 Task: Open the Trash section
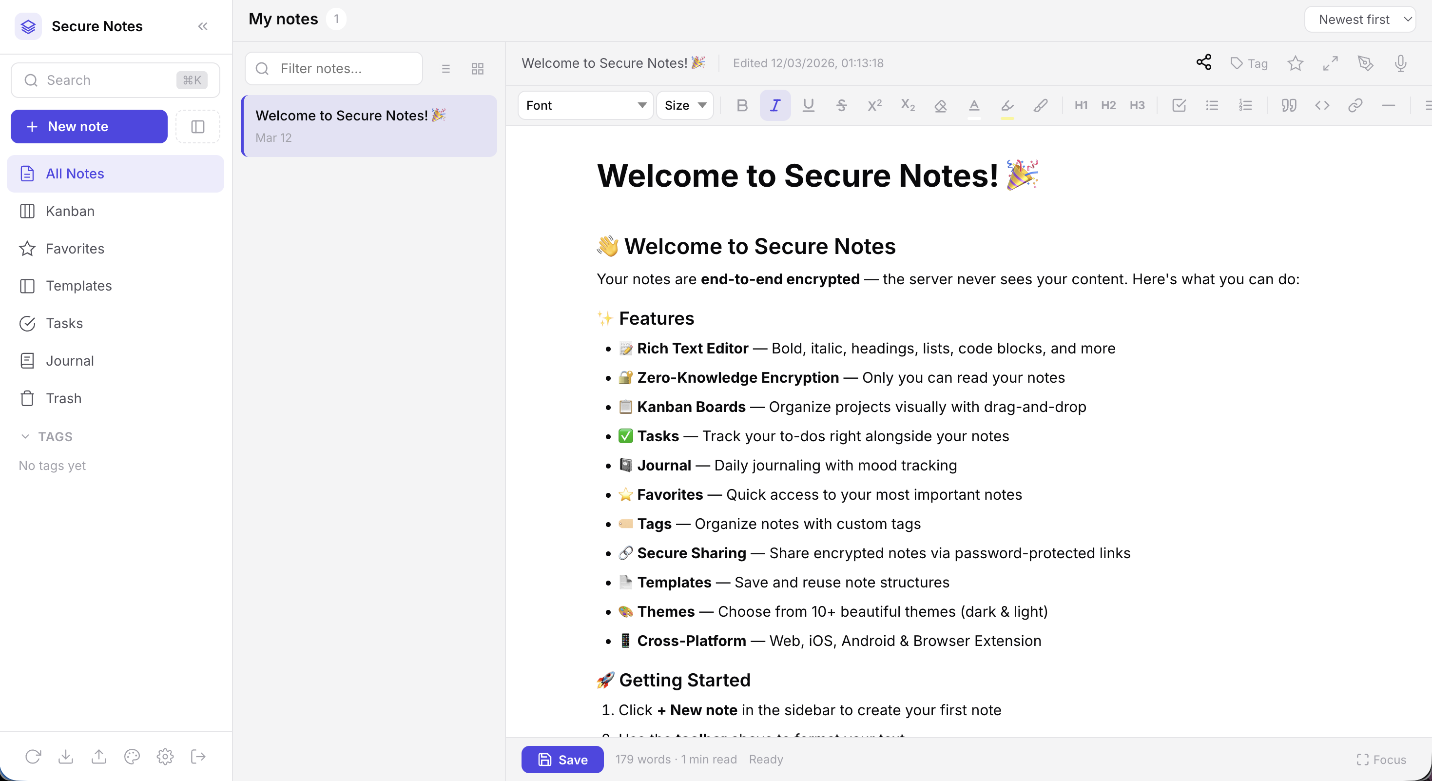[x=64, y=399]
